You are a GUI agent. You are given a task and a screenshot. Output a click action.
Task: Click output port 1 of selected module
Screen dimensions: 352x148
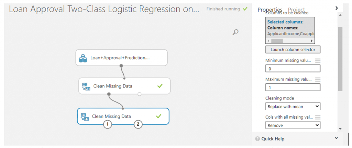(108, 124)
